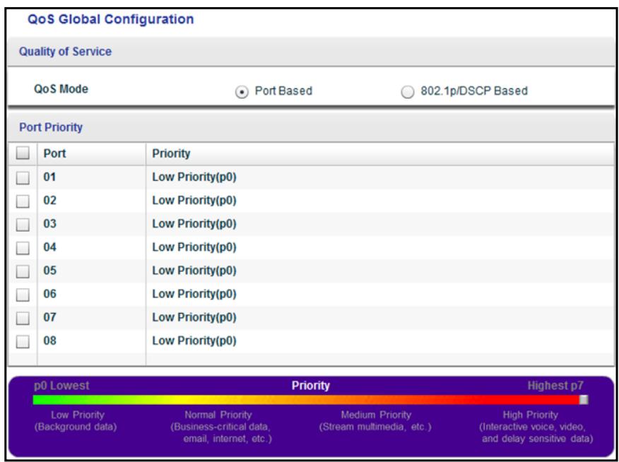Click the High Priority legend text

[536, 427]
